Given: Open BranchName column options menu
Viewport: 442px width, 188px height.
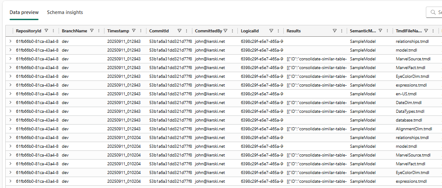Looking at the screenshot, I should point(99,31).
